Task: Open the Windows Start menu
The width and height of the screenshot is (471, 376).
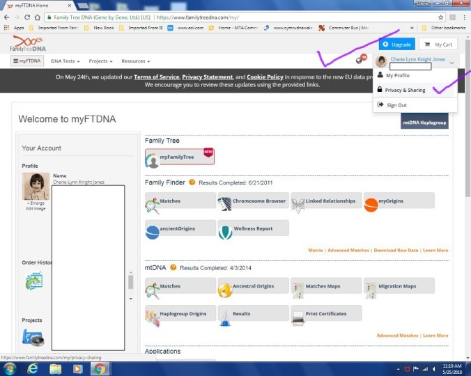Action: pos(9,368)
